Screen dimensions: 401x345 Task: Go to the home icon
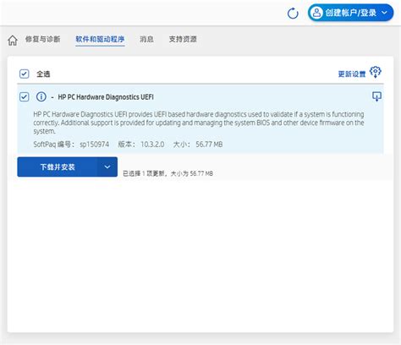13,40
